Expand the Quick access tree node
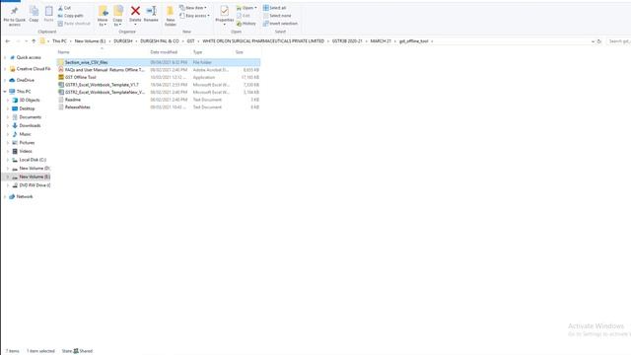Image resolution: width=631 pixels, height=355 pixels. (5, 57)
